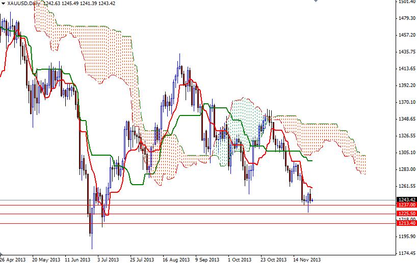Click the 1283.00 price scale label
The width and height of the screenshot is (417, 263).
click(x=407, y=169)
